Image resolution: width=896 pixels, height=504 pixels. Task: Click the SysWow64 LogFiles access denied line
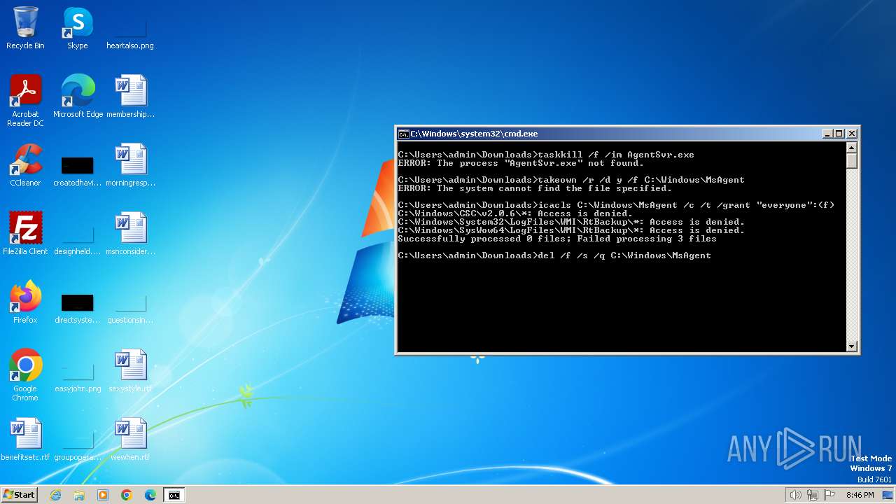tap(571, 230)
